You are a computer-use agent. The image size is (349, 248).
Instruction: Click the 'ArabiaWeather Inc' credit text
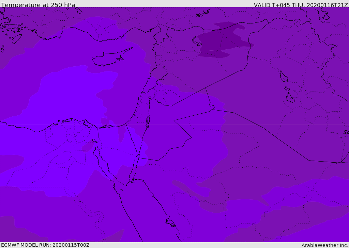click(x=324, y=245)
